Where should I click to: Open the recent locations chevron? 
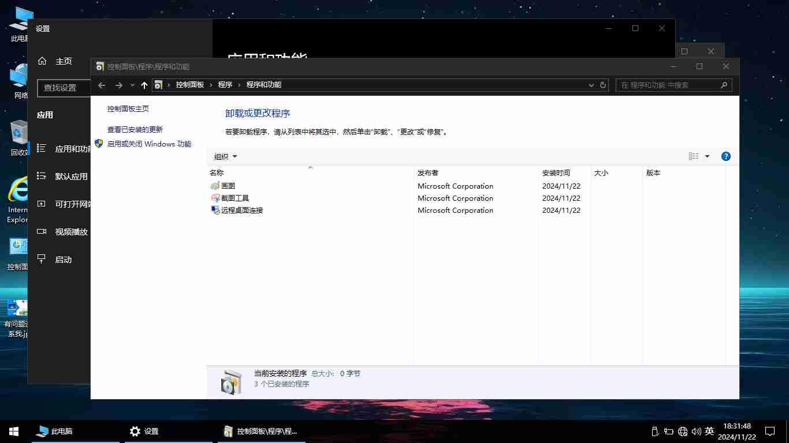pos(132,85)
